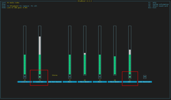Toggle mute box under Mic1
The image size is (171, 100).
(x=70, y=77)
